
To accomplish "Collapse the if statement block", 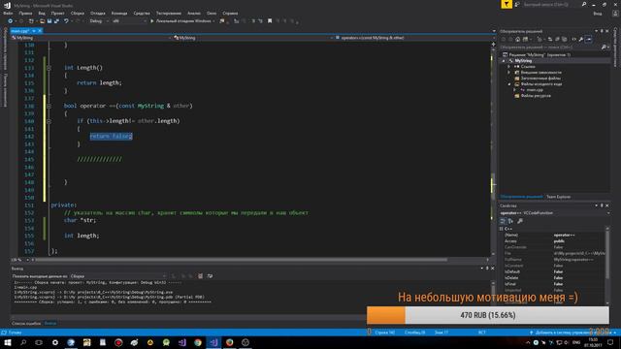I will [49, 121].
